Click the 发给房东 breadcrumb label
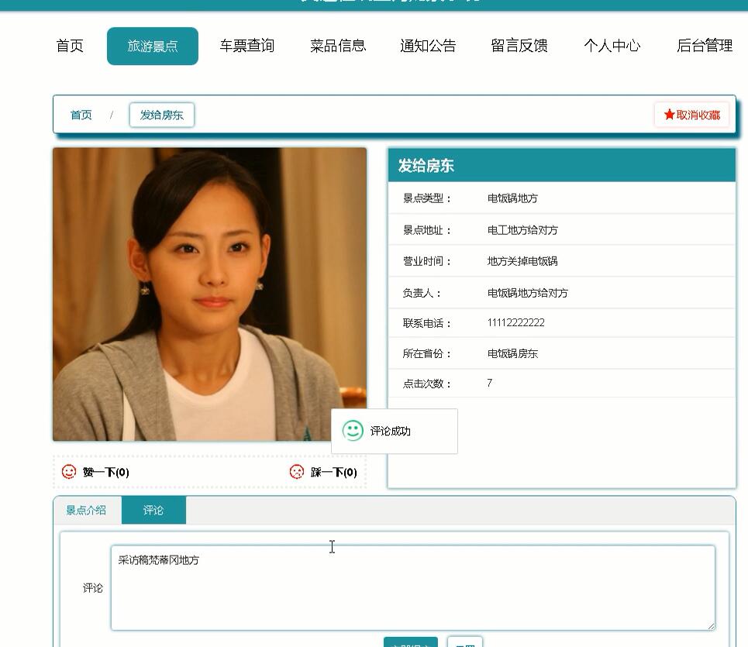Screen dimensions: 748x647 [x=161, y=114]
